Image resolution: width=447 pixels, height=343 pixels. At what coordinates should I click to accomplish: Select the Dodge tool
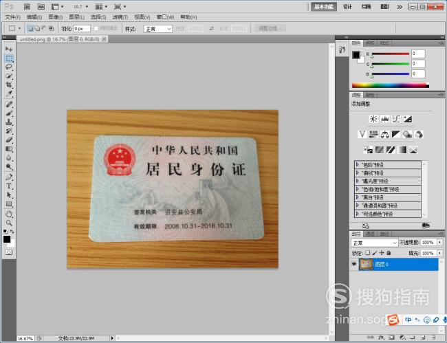coord(9,166)
